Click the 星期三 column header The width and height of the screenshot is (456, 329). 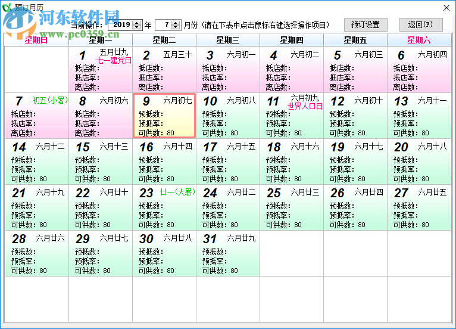tap(228, 40)
